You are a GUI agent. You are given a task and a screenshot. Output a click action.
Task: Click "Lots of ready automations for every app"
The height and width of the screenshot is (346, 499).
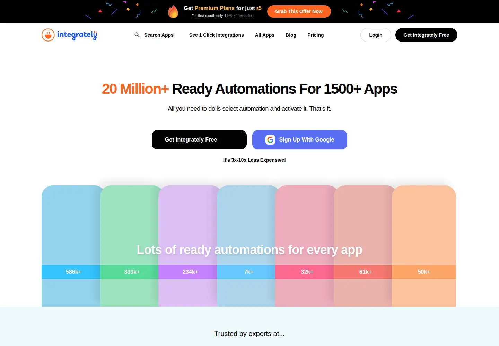pyautogui.click(x=249, y=249)
